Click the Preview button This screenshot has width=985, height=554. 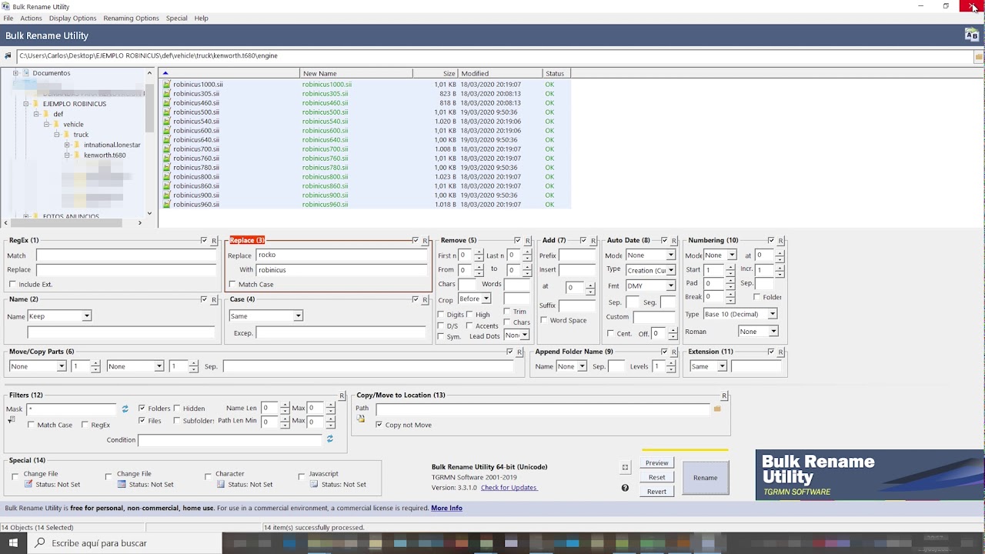click(x=656, y=463)
